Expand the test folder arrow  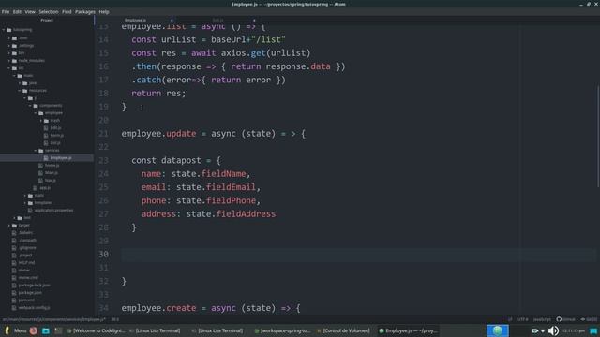click(x=15, y=218)
